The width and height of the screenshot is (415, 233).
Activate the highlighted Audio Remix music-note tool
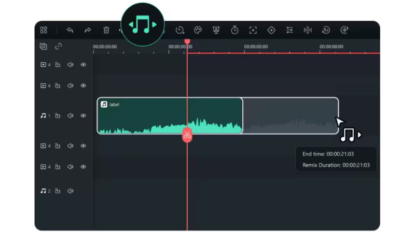pyautogui.click(x=143, y=24)
